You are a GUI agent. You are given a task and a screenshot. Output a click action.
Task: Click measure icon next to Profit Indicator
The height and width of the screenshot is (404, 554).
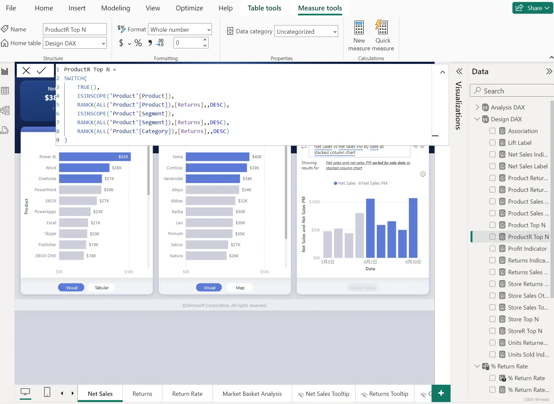pos(502,249)
